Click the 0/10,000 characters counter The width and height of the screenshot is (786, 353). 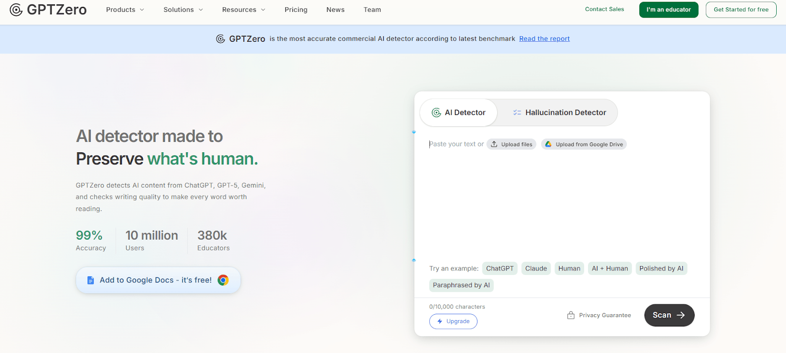457,307
